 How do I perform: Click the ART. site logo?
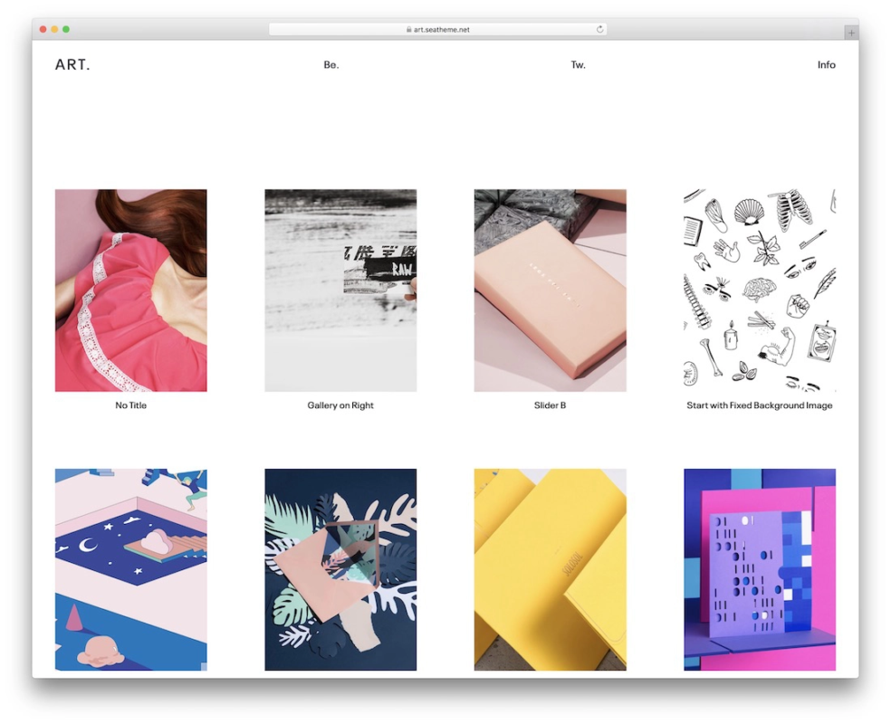pos(72,65)
